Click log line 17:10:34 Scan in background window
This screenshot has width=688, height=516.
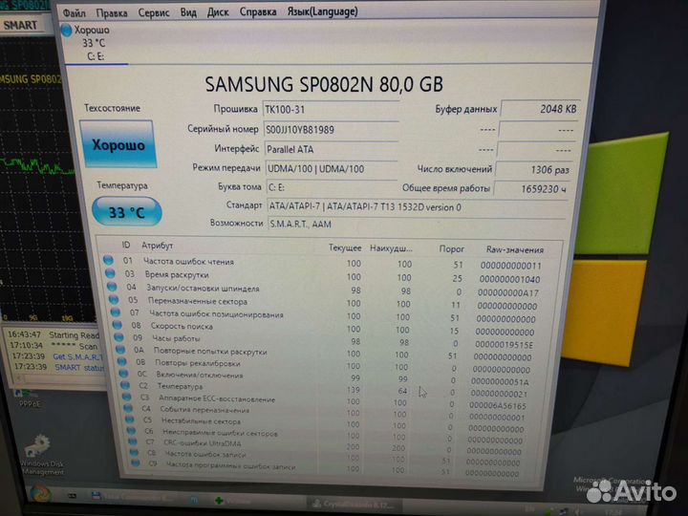[54, 346]
